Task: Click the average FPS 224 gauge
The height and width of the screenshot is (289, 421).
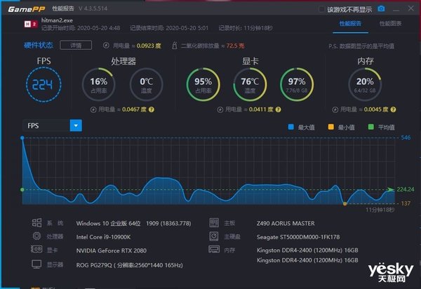Action: 44,85
